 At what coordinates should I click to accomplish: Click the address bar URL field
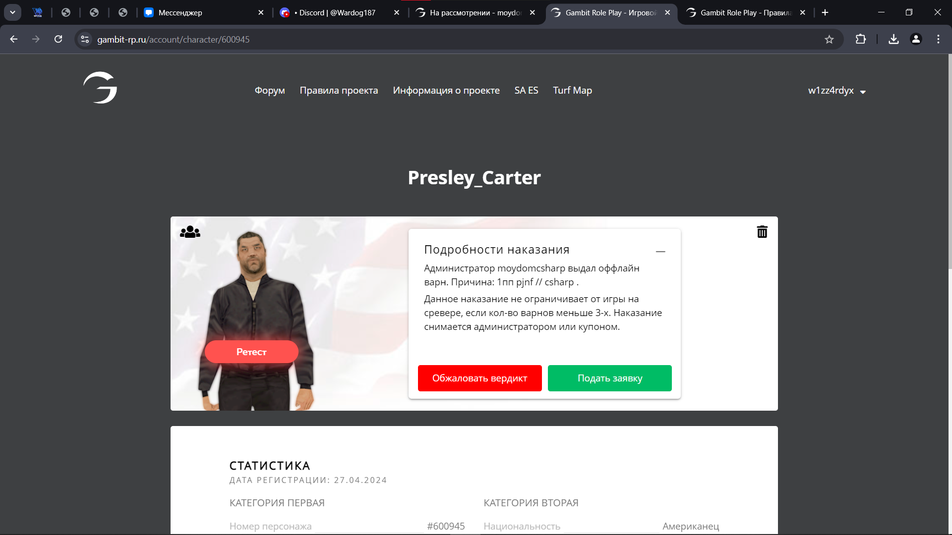(x=446, y=39)
